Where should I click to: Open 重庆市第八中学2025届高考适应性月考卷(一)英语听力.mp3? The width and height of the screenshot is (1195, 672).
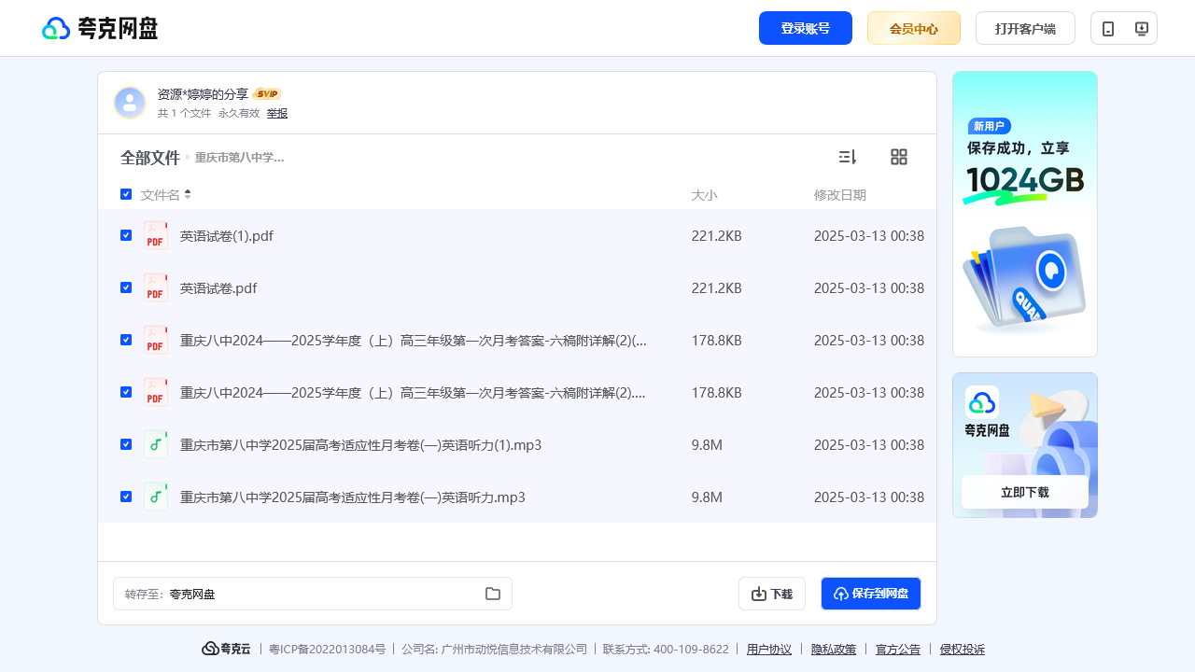pyautogui.click(x=353, y=497)
